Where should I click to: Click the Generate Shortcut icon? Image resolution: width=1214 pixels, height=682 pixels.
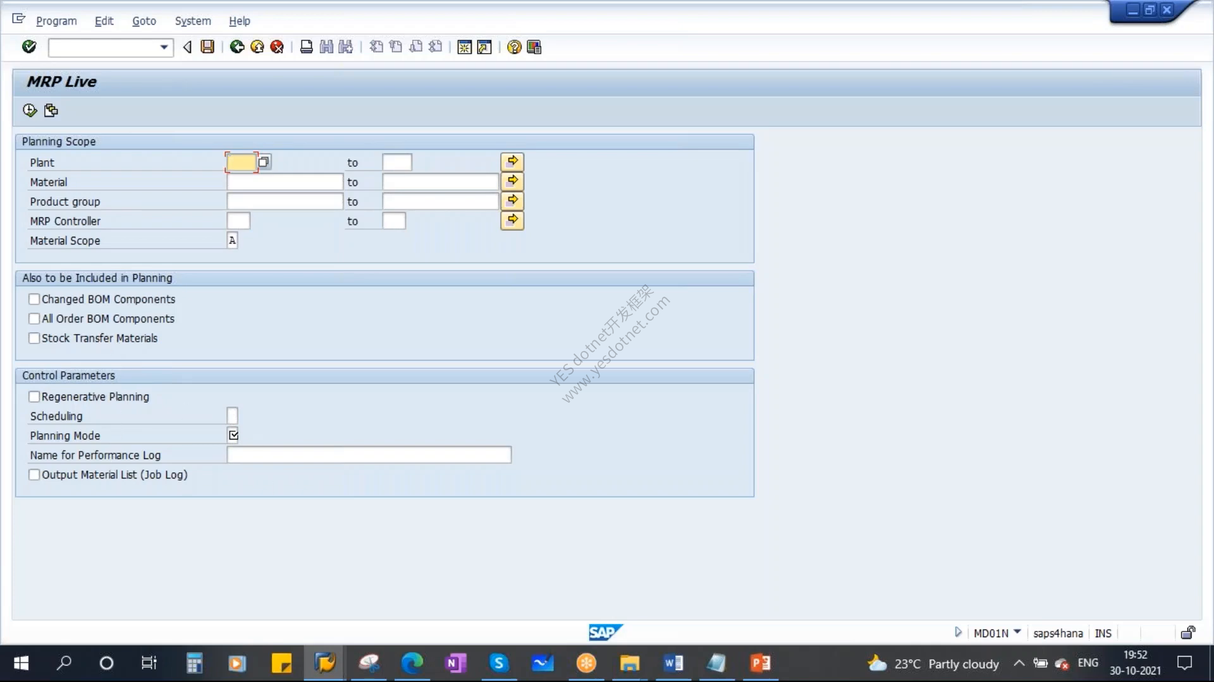point(484,47)
